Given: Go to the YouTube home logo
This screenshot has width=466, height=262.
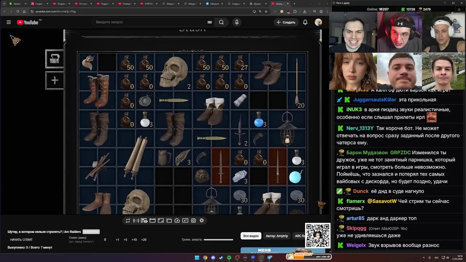Looking at the screenshot, I should [x=28, y=22].
